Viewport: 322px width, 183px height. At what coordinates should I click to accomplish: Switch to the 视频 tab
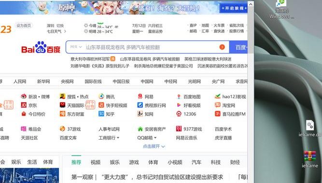[96, 162]
